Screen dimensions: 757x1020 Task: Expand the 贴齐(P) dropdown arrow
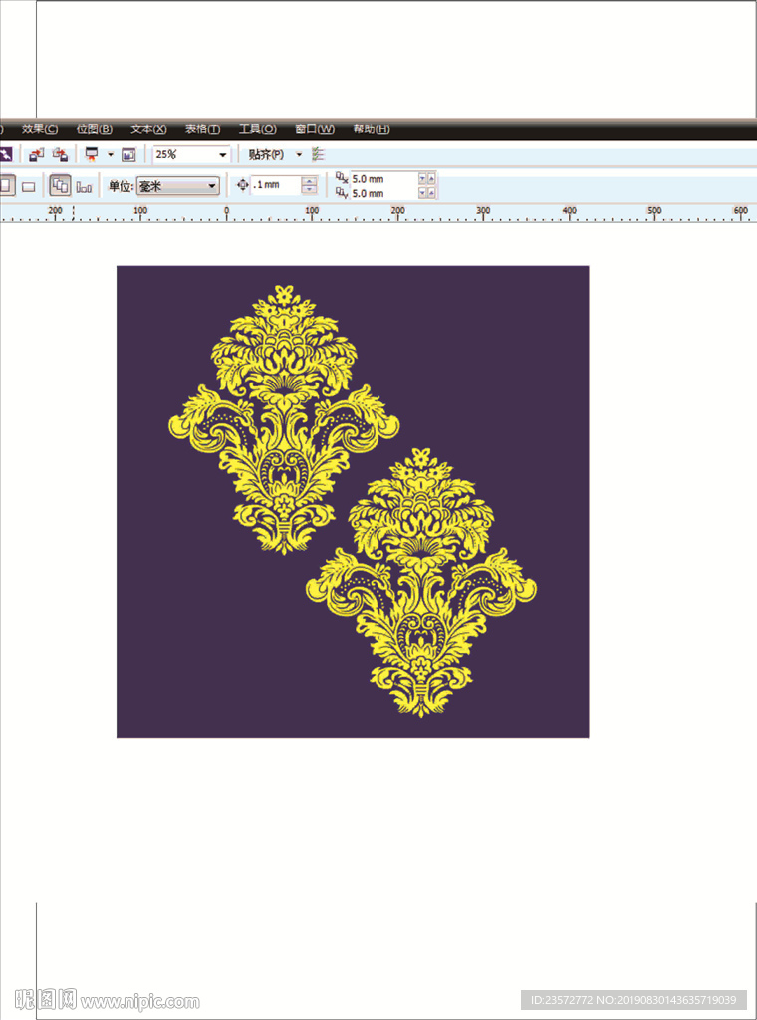point(299,154)
